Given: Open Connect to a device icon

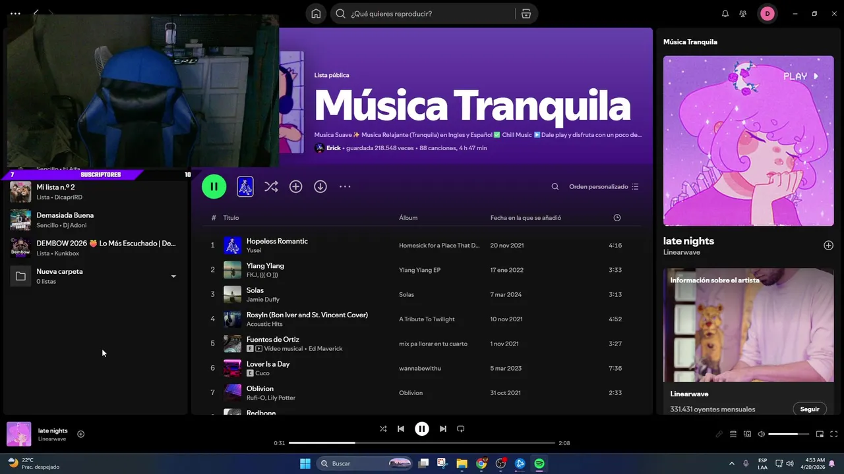Looking at the screenshot, I should click(x=747, y=434).
